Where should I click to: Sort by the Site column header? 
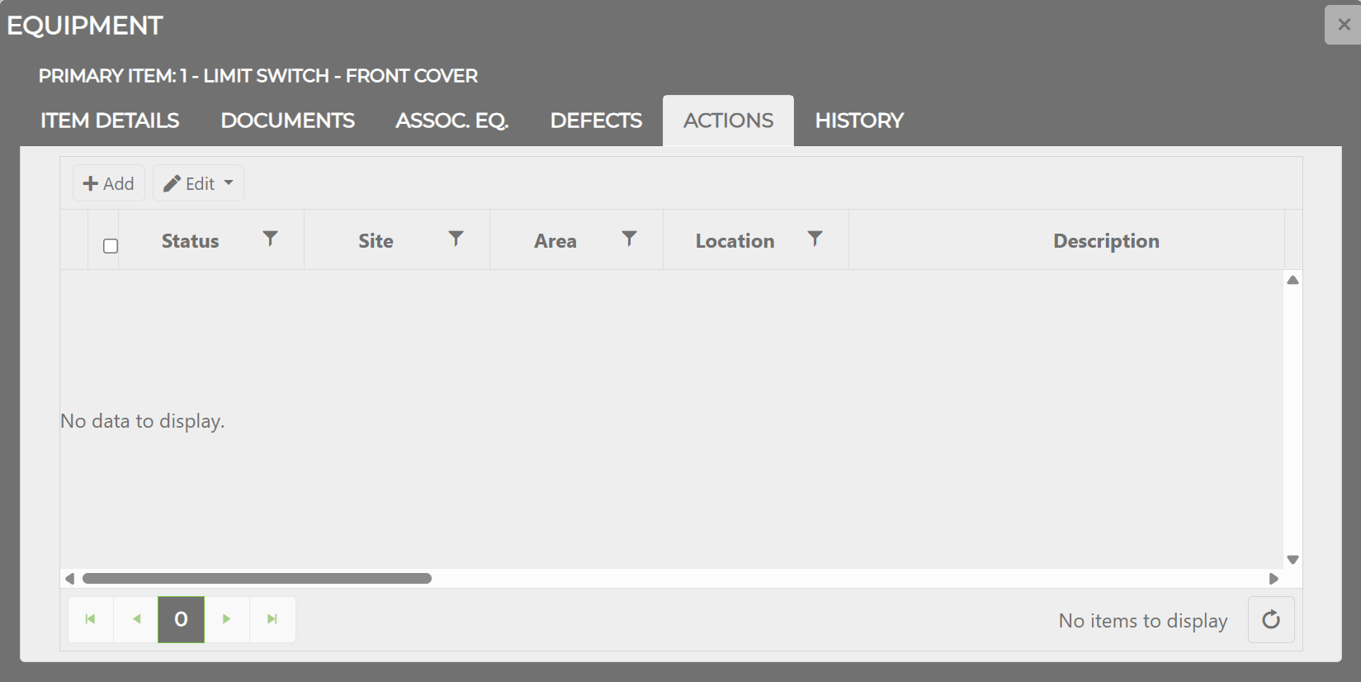click(376, 241)
